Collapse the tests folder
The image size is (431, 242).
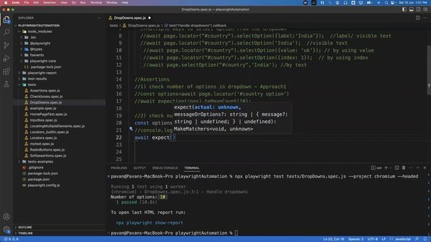[32, 85]
